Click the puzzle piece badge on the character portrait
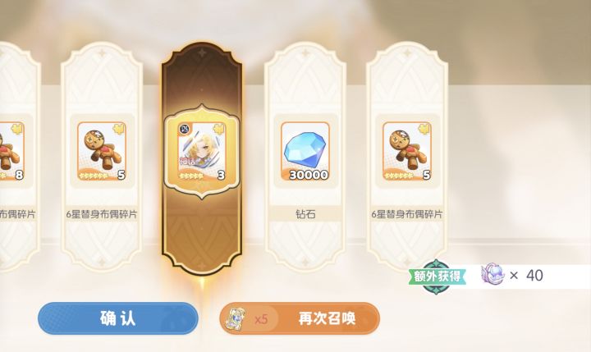591x352 pixels. click(218, 129)
